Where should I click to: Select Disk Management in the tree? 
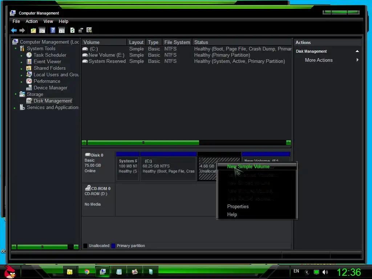tap(53, 101)
